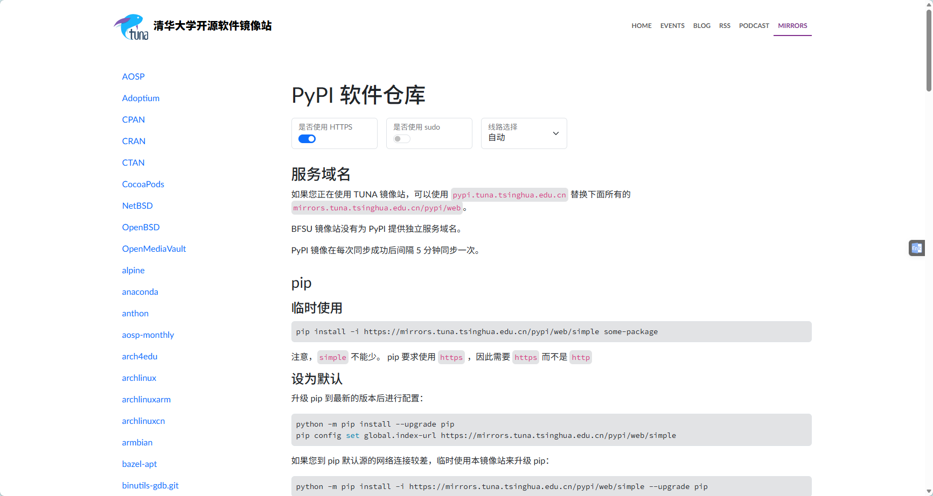Select CPAN in the sidebar
Image resolution: width=933 pixels, height=496 pixels.
point(134,119)
